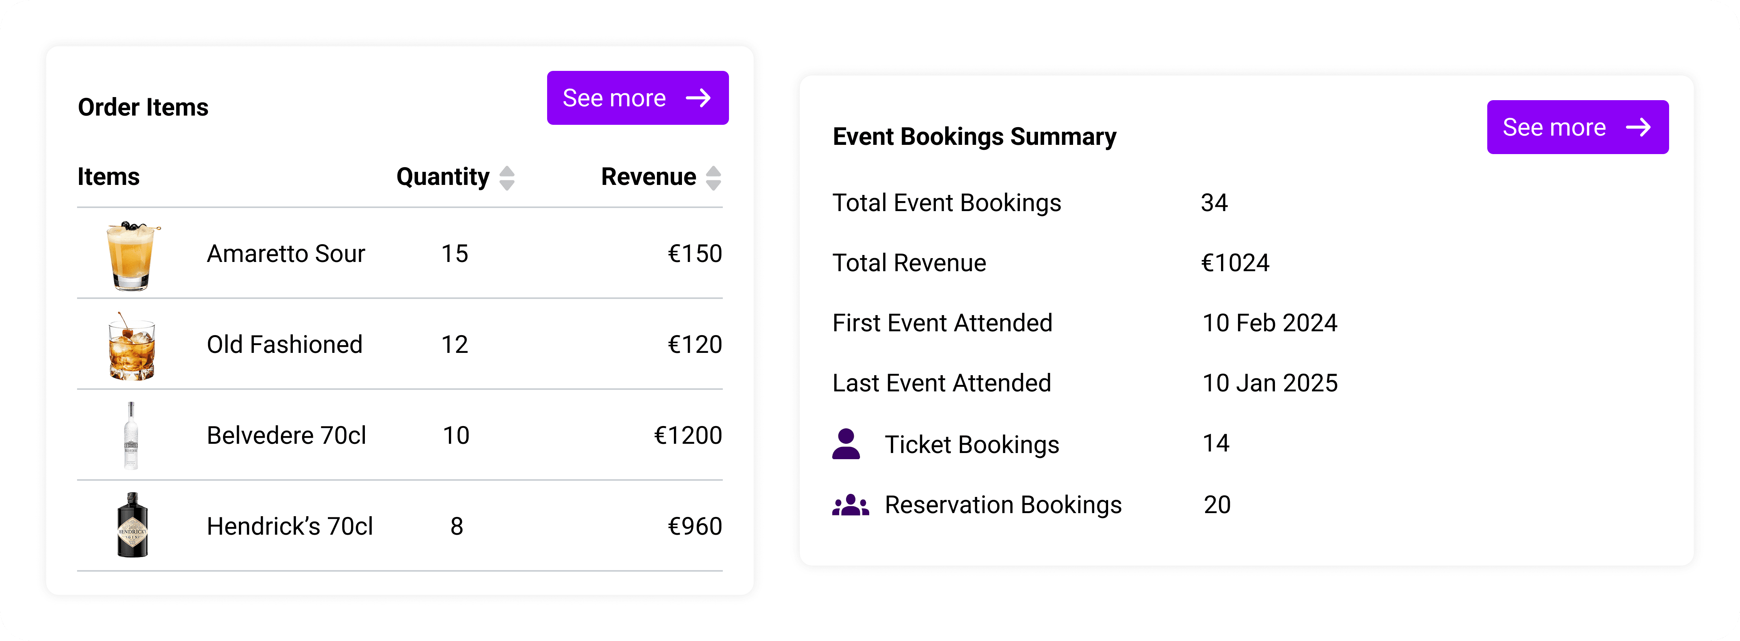1740x641 pixels.
Task: Click the Old Fashioned glass image
Action: 132,346
